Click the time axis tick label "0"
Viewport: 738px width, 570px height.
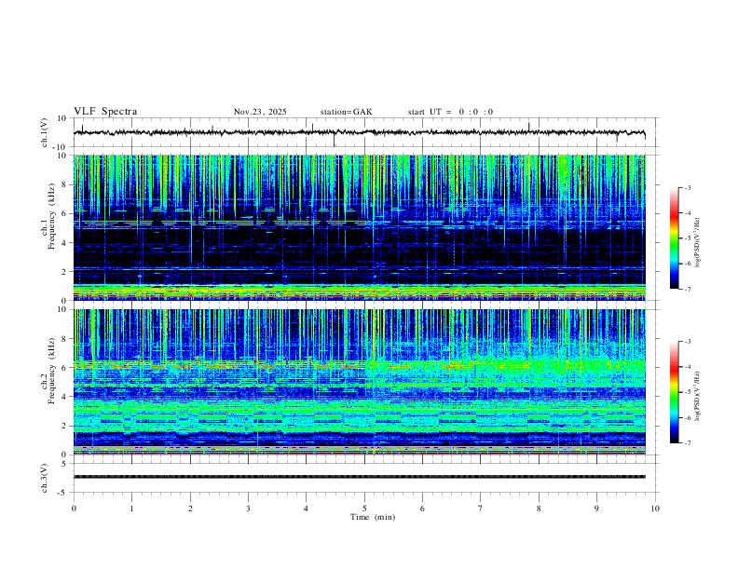(74, 509)
